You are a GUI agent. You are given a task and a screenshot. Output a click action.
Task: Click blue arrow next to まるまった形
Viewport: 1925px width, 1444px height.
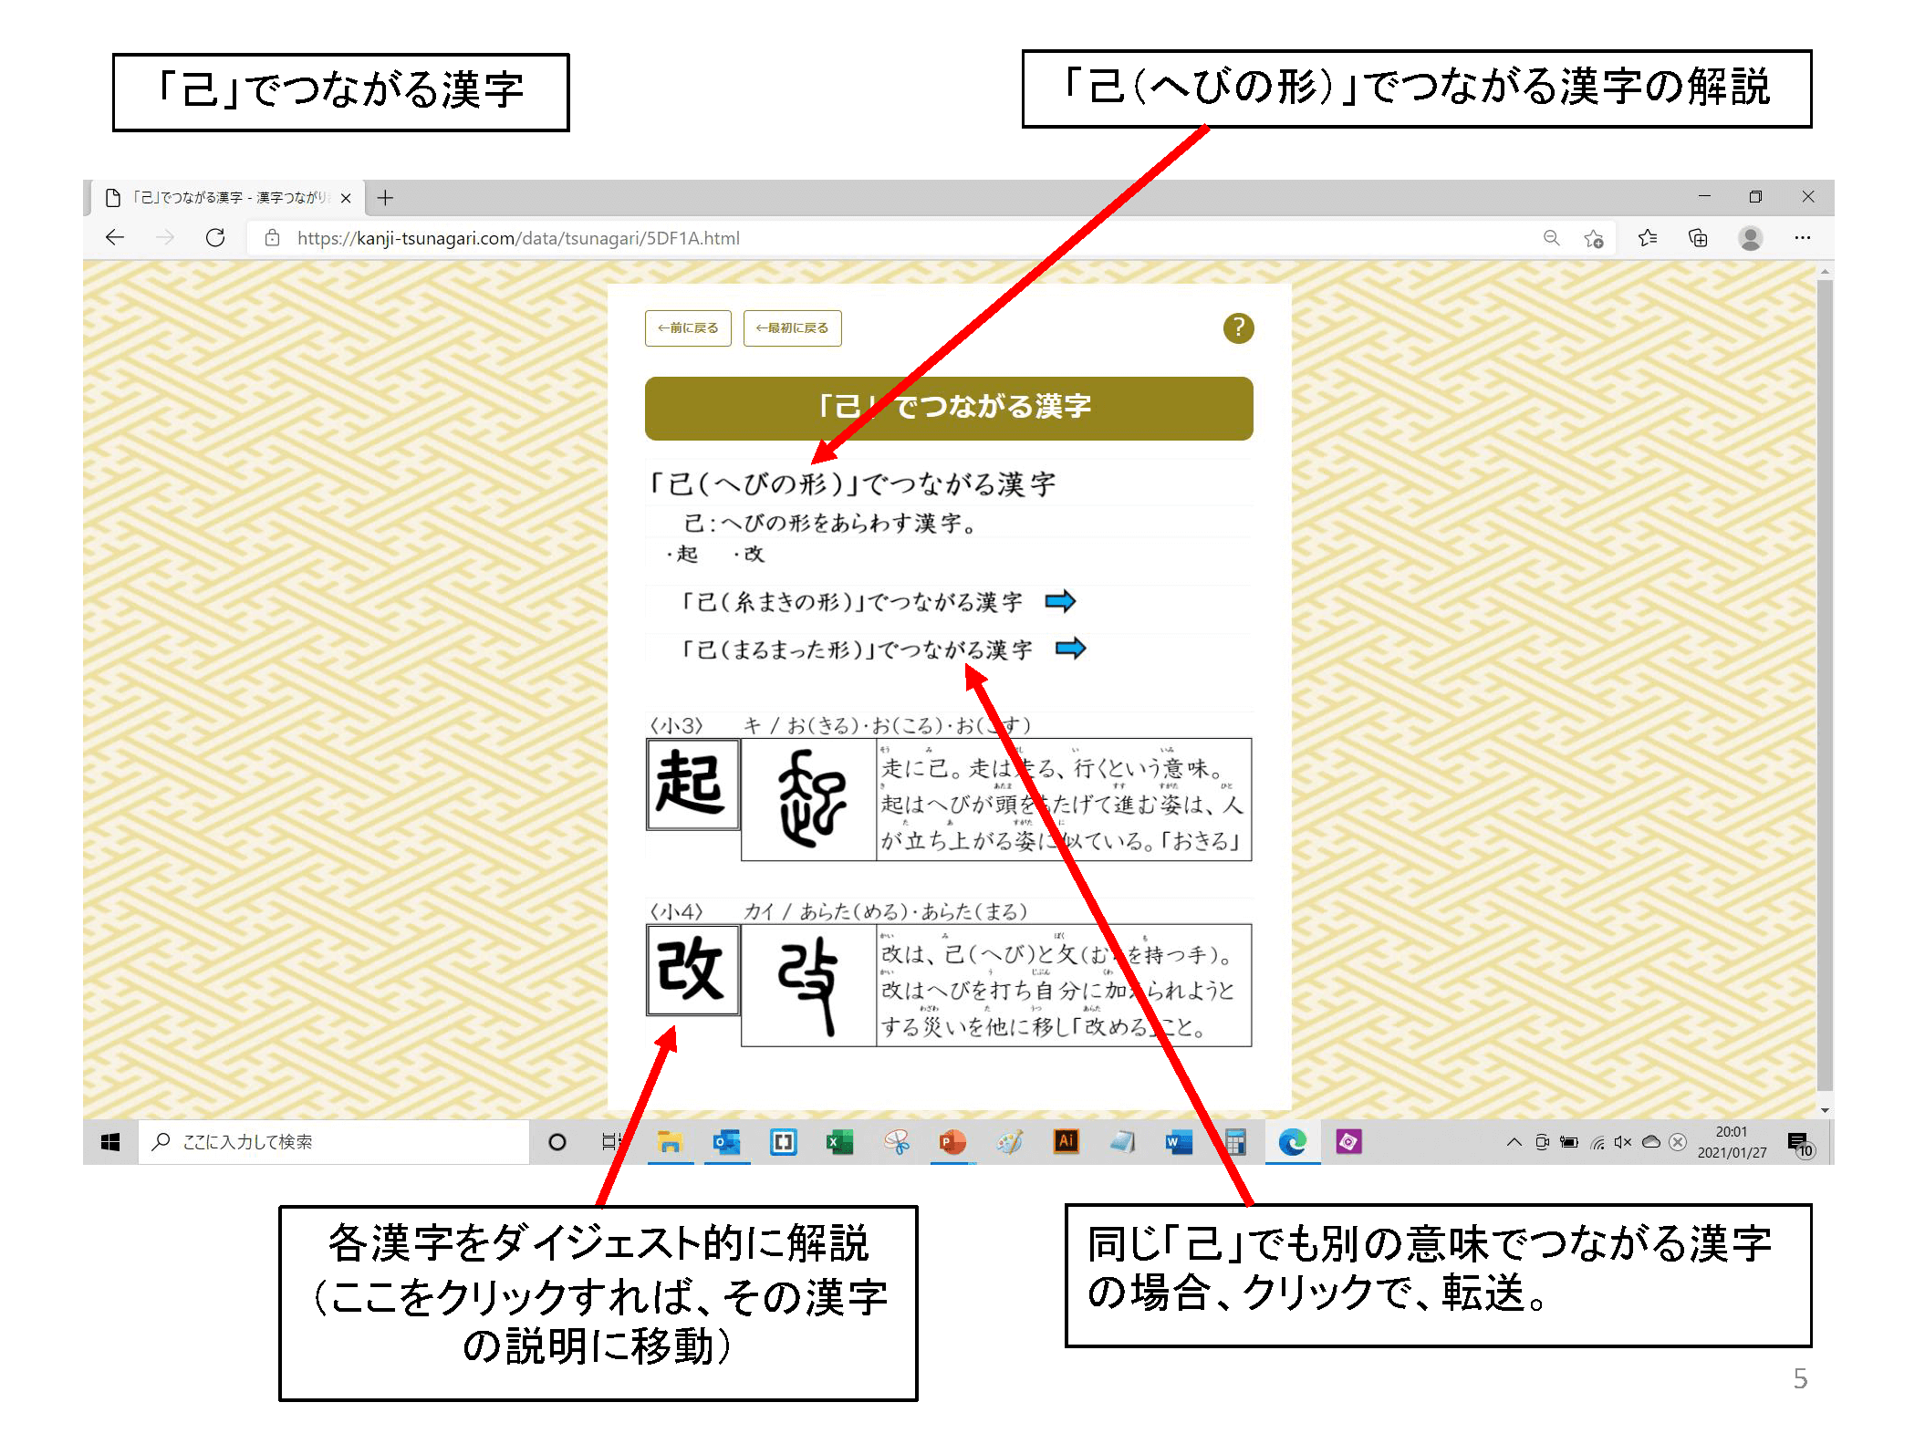point(1070,649)
